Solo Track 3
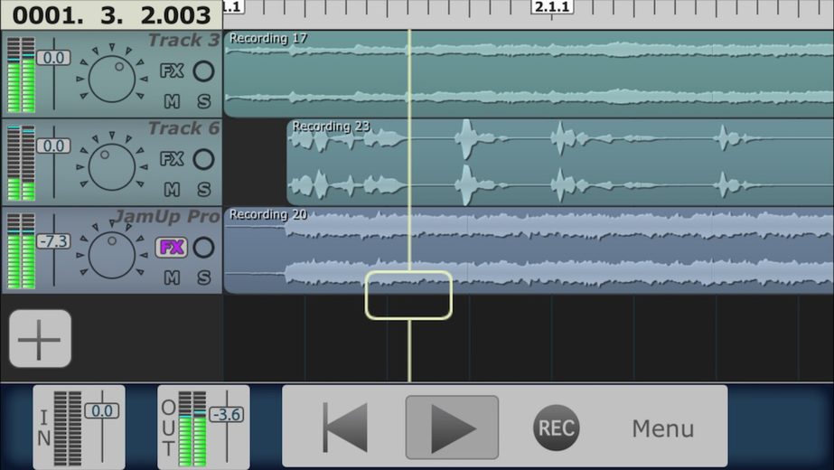 203,101
